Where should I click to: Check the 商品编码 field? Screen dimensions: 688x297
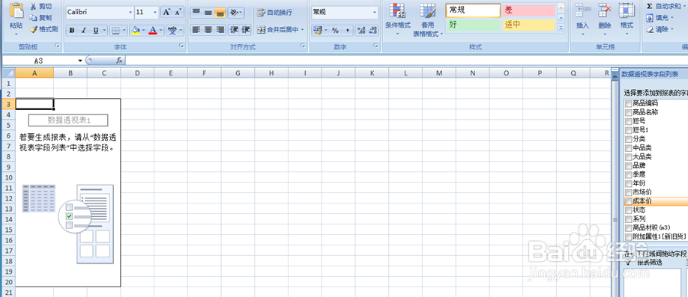tap(629, 103)
